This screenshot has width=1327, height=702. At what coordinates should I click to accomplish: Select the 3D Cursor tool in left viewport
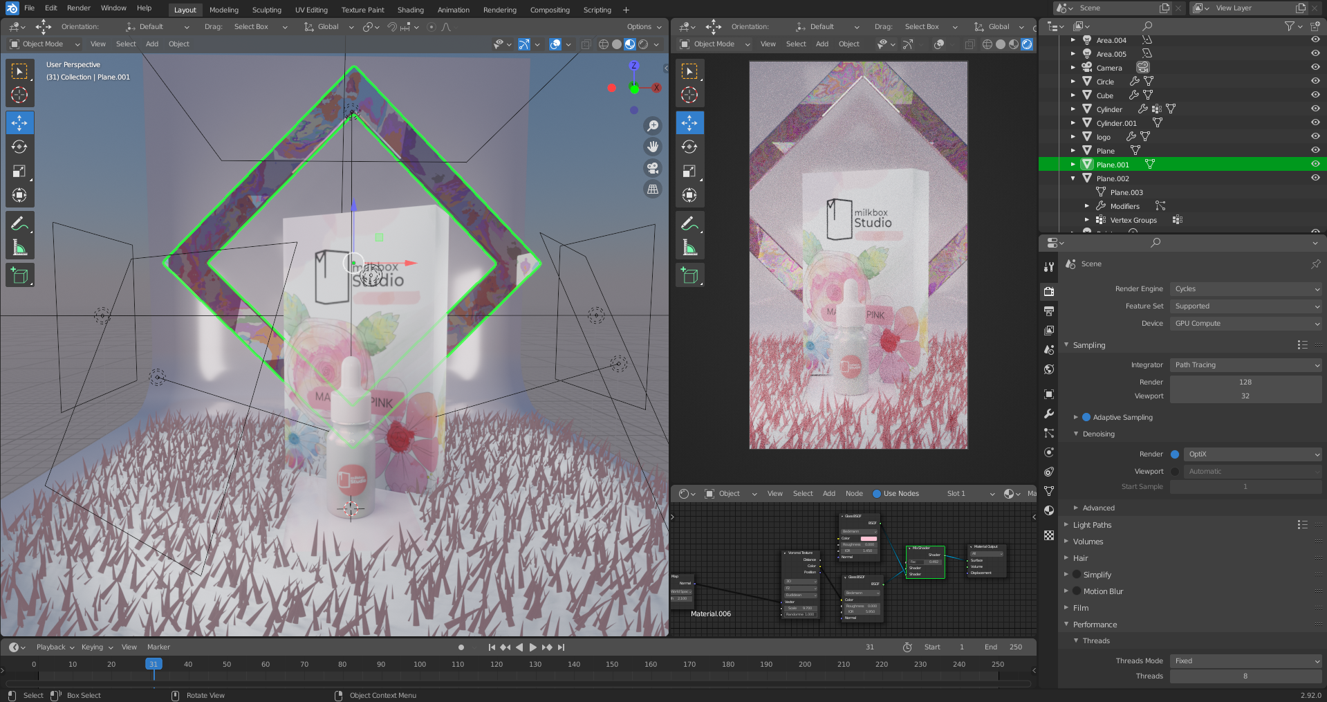(x=19, y=95)
